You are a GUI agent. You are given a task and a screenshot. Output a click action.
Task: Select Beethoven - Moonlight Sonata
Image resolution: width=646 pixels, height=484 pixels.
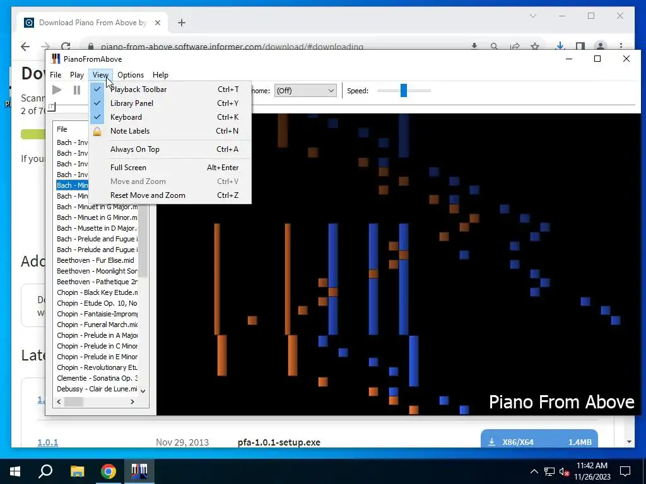click(x=97, y=271)
